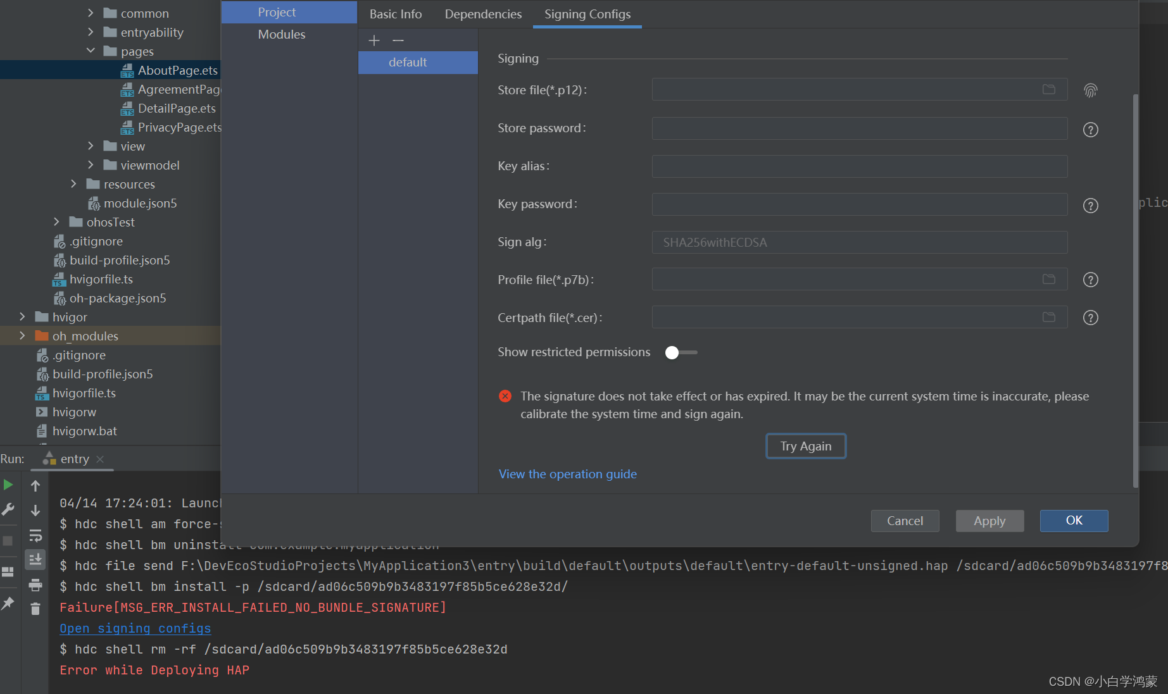This screenshot has height=694, width=1168.
Task: Click the up arrow in Run console toolbar
Action: click(35, 486)
